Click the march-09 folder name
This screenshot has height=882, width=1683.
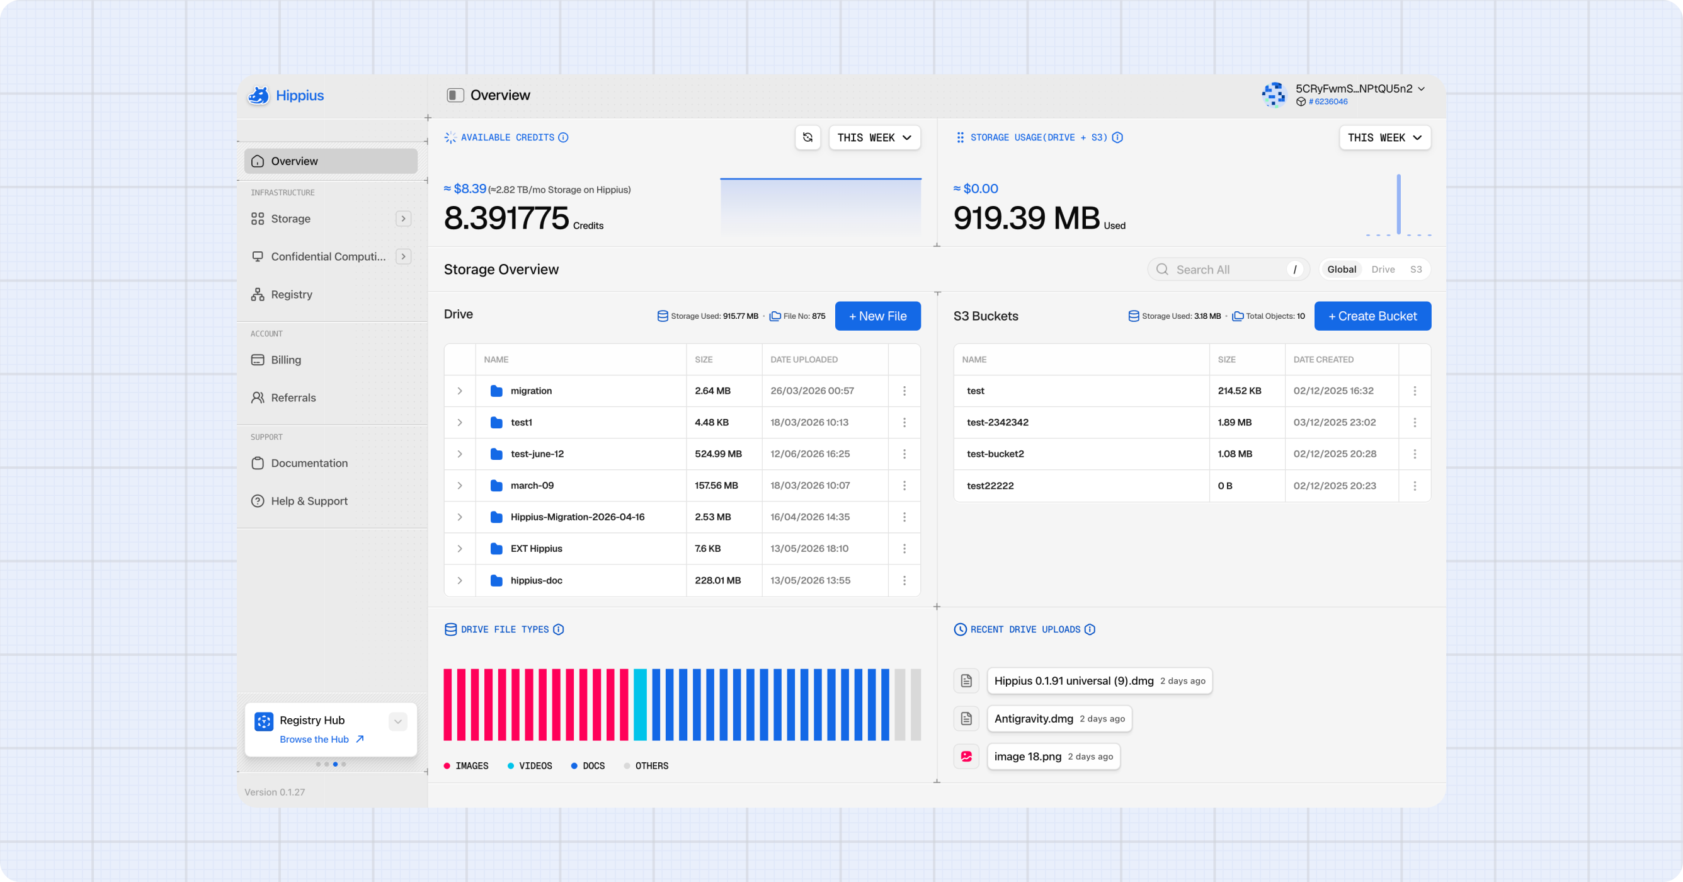(532, 486)
